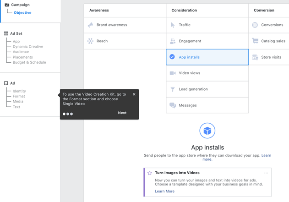Open the Audience section in sidebar
The height and width of the screenshot is (202, 289).
pyautogui.click(x=21, y=52)
